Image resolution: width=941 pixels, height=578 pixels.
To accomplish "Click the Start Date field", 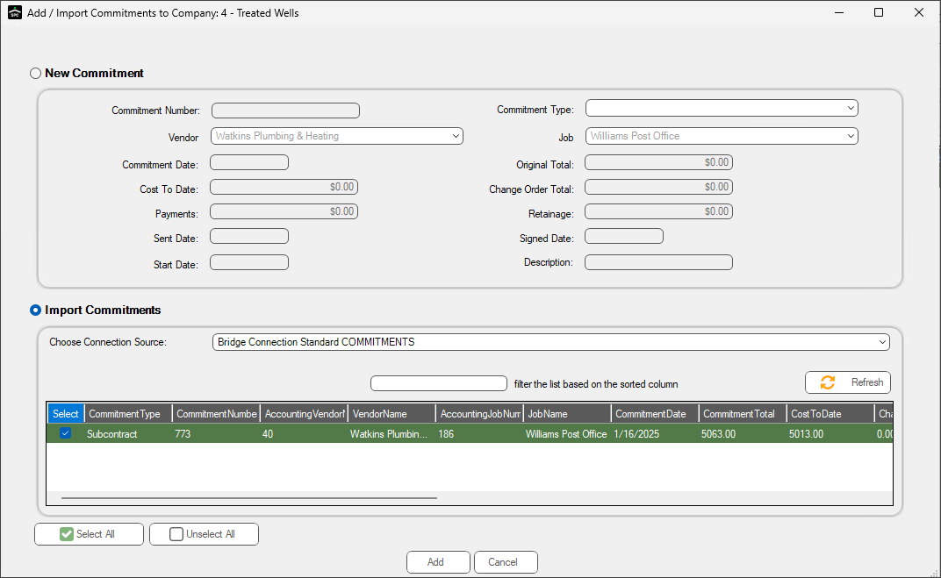I will [x=249, y=262].
